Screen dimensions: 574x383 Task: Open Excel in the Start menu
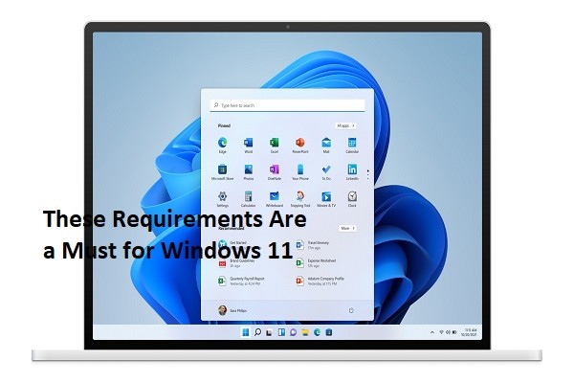click(274, 144)
